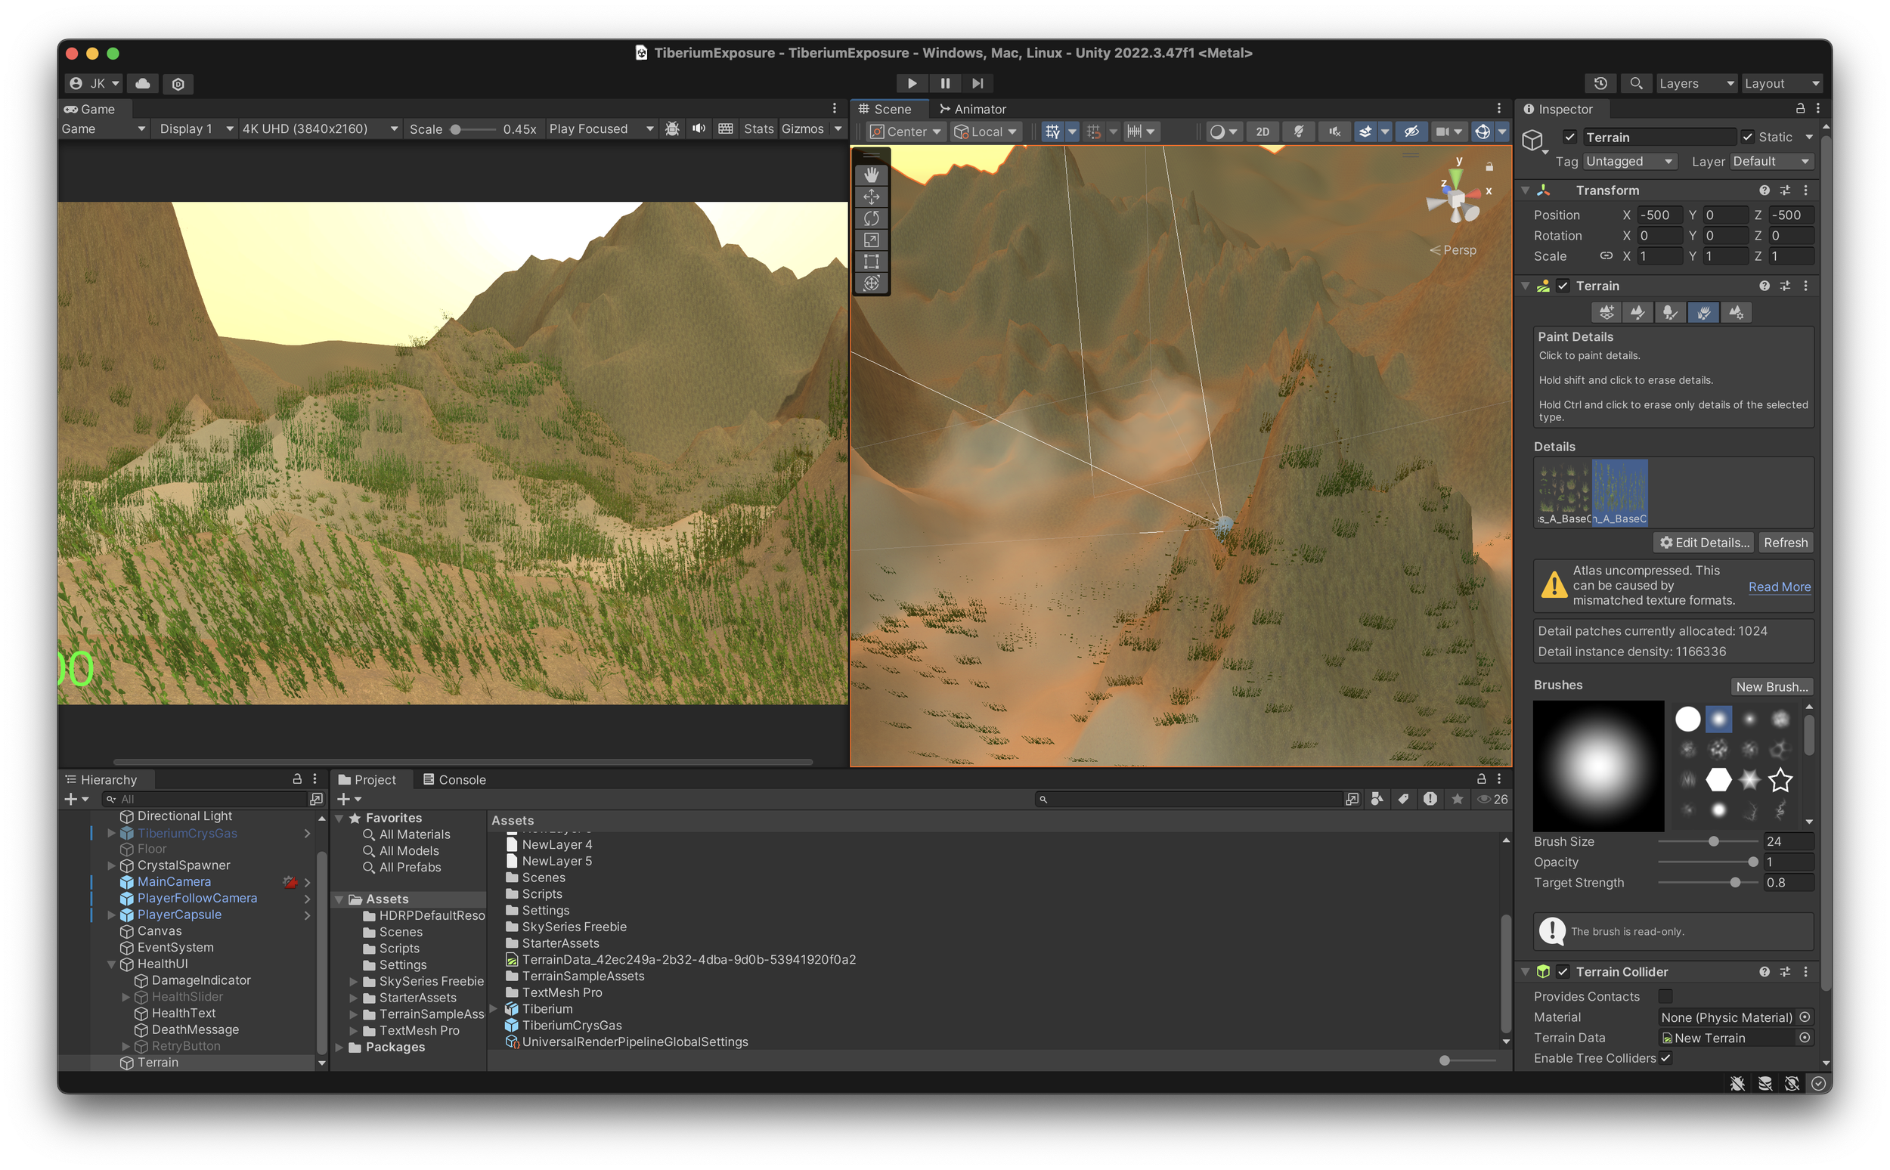
Task: Select the Rotate tool in Scene toolbar
Action: click(x=871, y=218)
